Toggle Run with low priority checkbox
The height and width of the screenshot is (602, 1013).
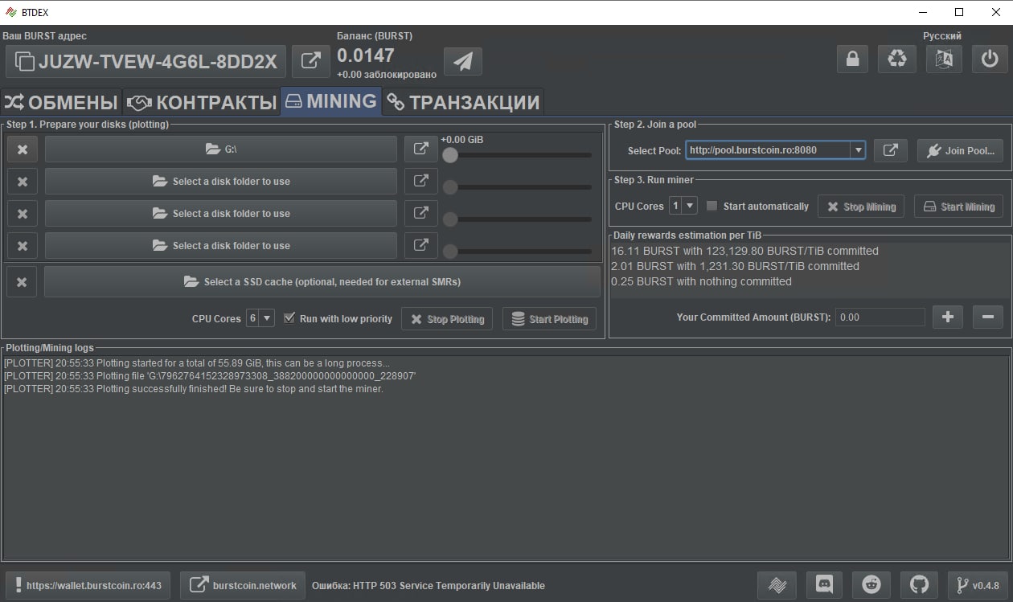338,318
